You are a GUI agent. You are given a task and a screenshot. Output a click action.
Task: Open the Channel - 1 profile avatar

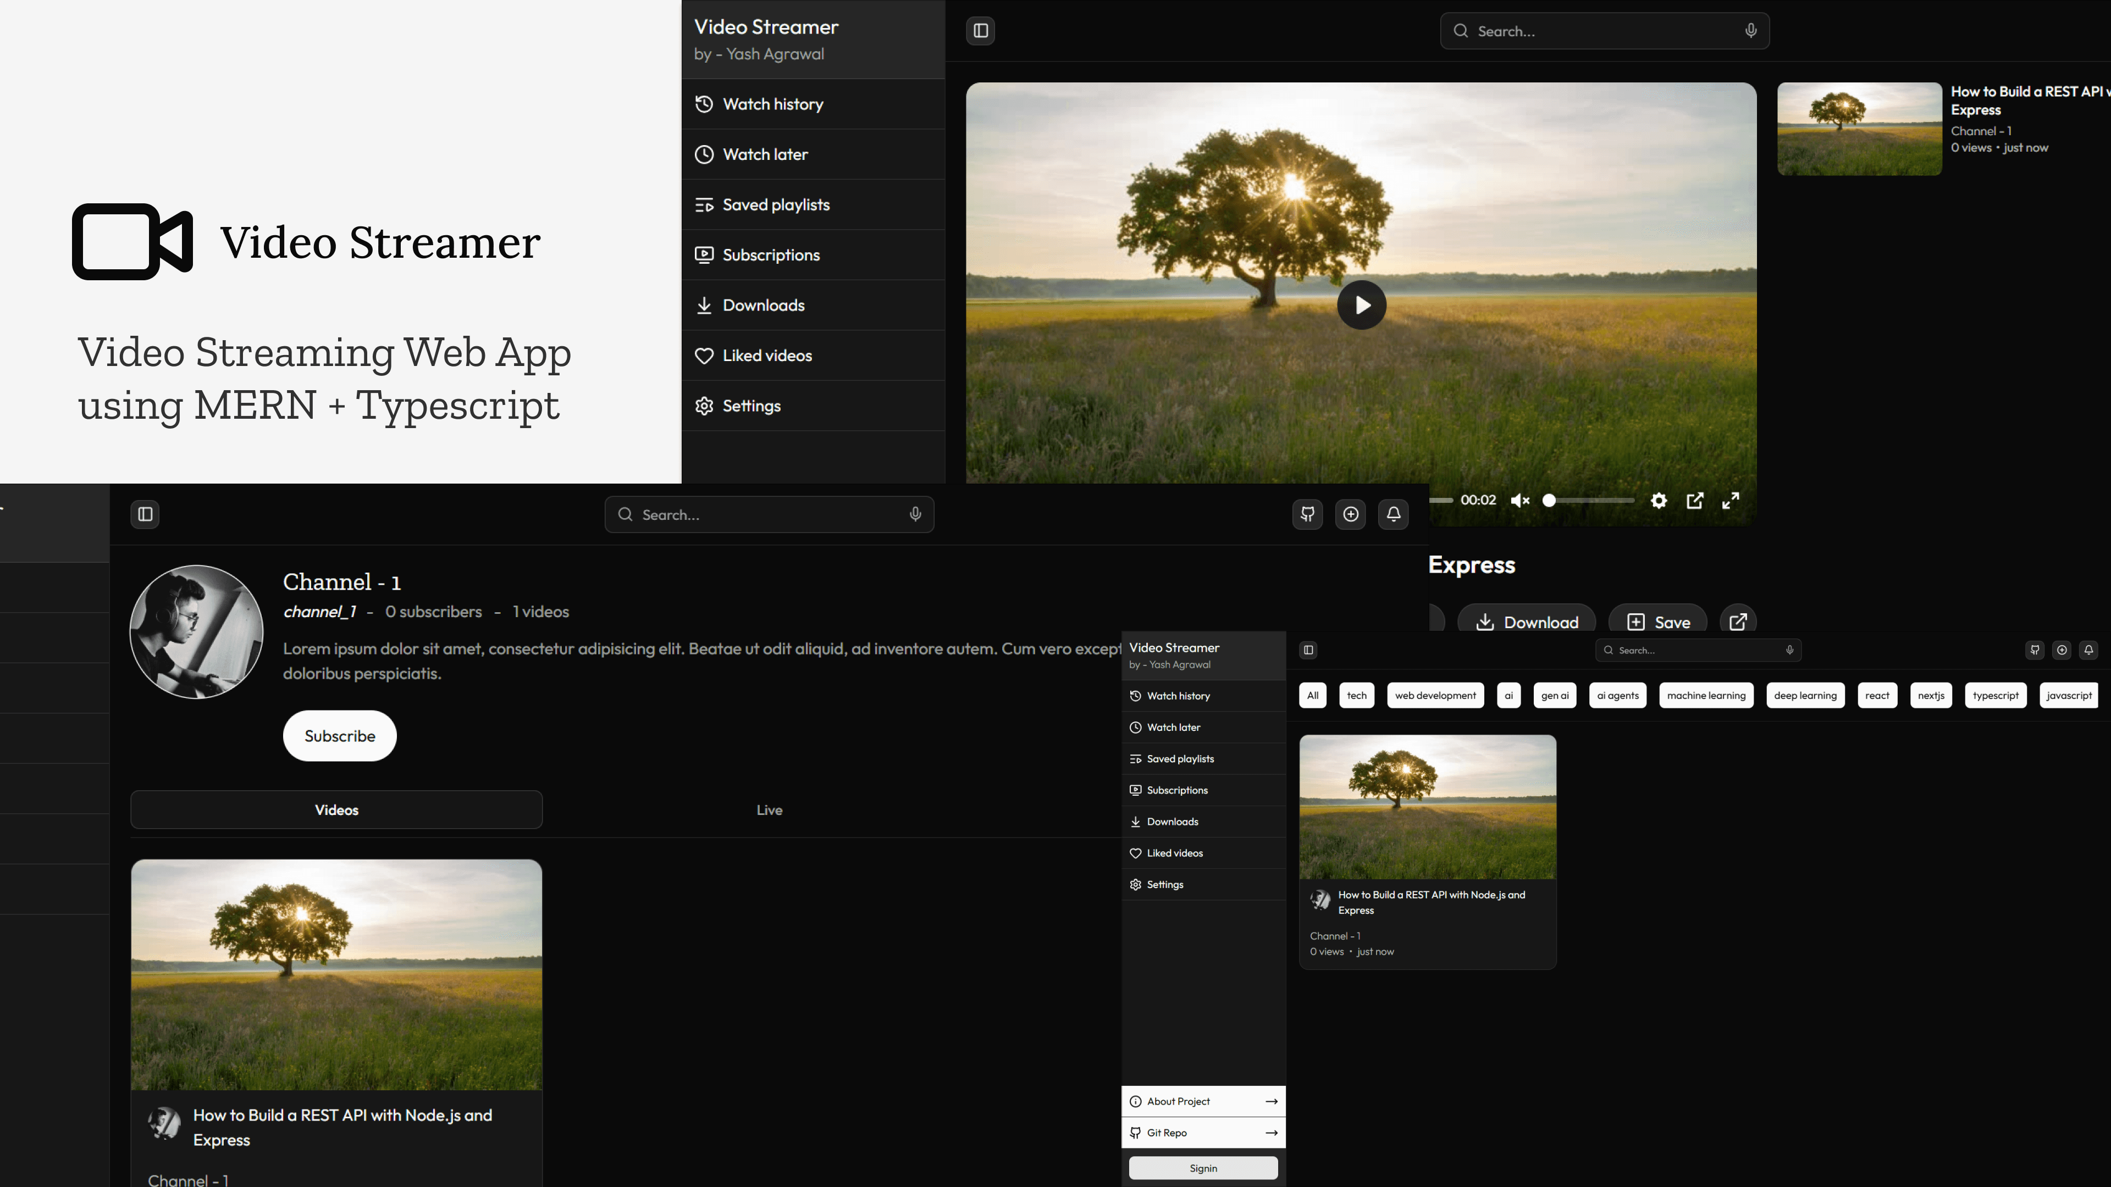click(x=197, y=631)
